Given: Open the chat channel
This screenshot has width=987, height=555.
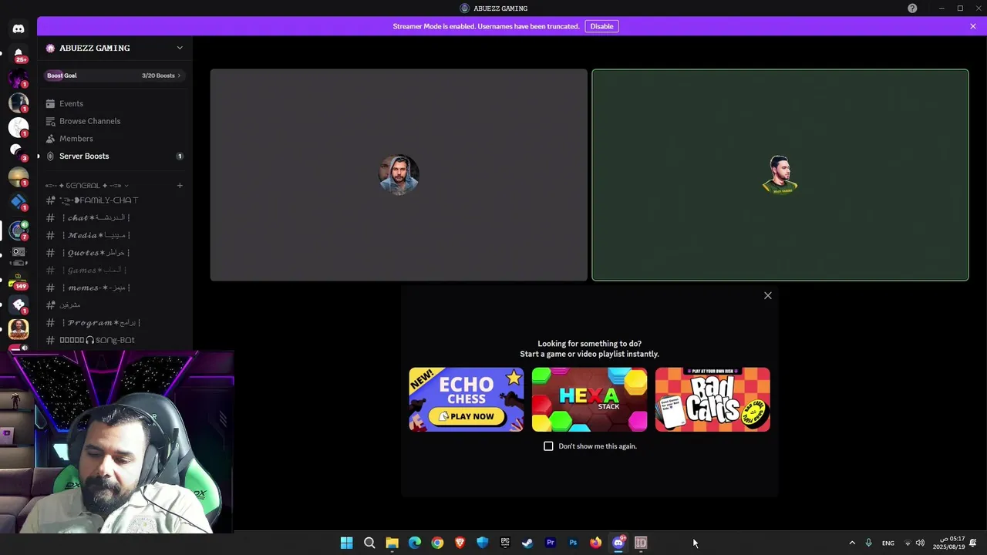Looking at the screenshot, I should pyautogui.click(x=115, y=217).
